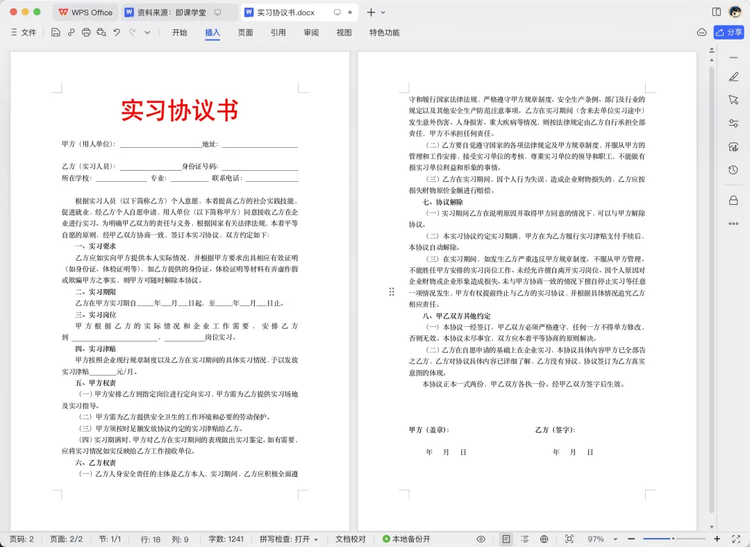Toggle the eye protection mode icon
The width and height of the screenshot is (750, 547).
pos(481,539)
